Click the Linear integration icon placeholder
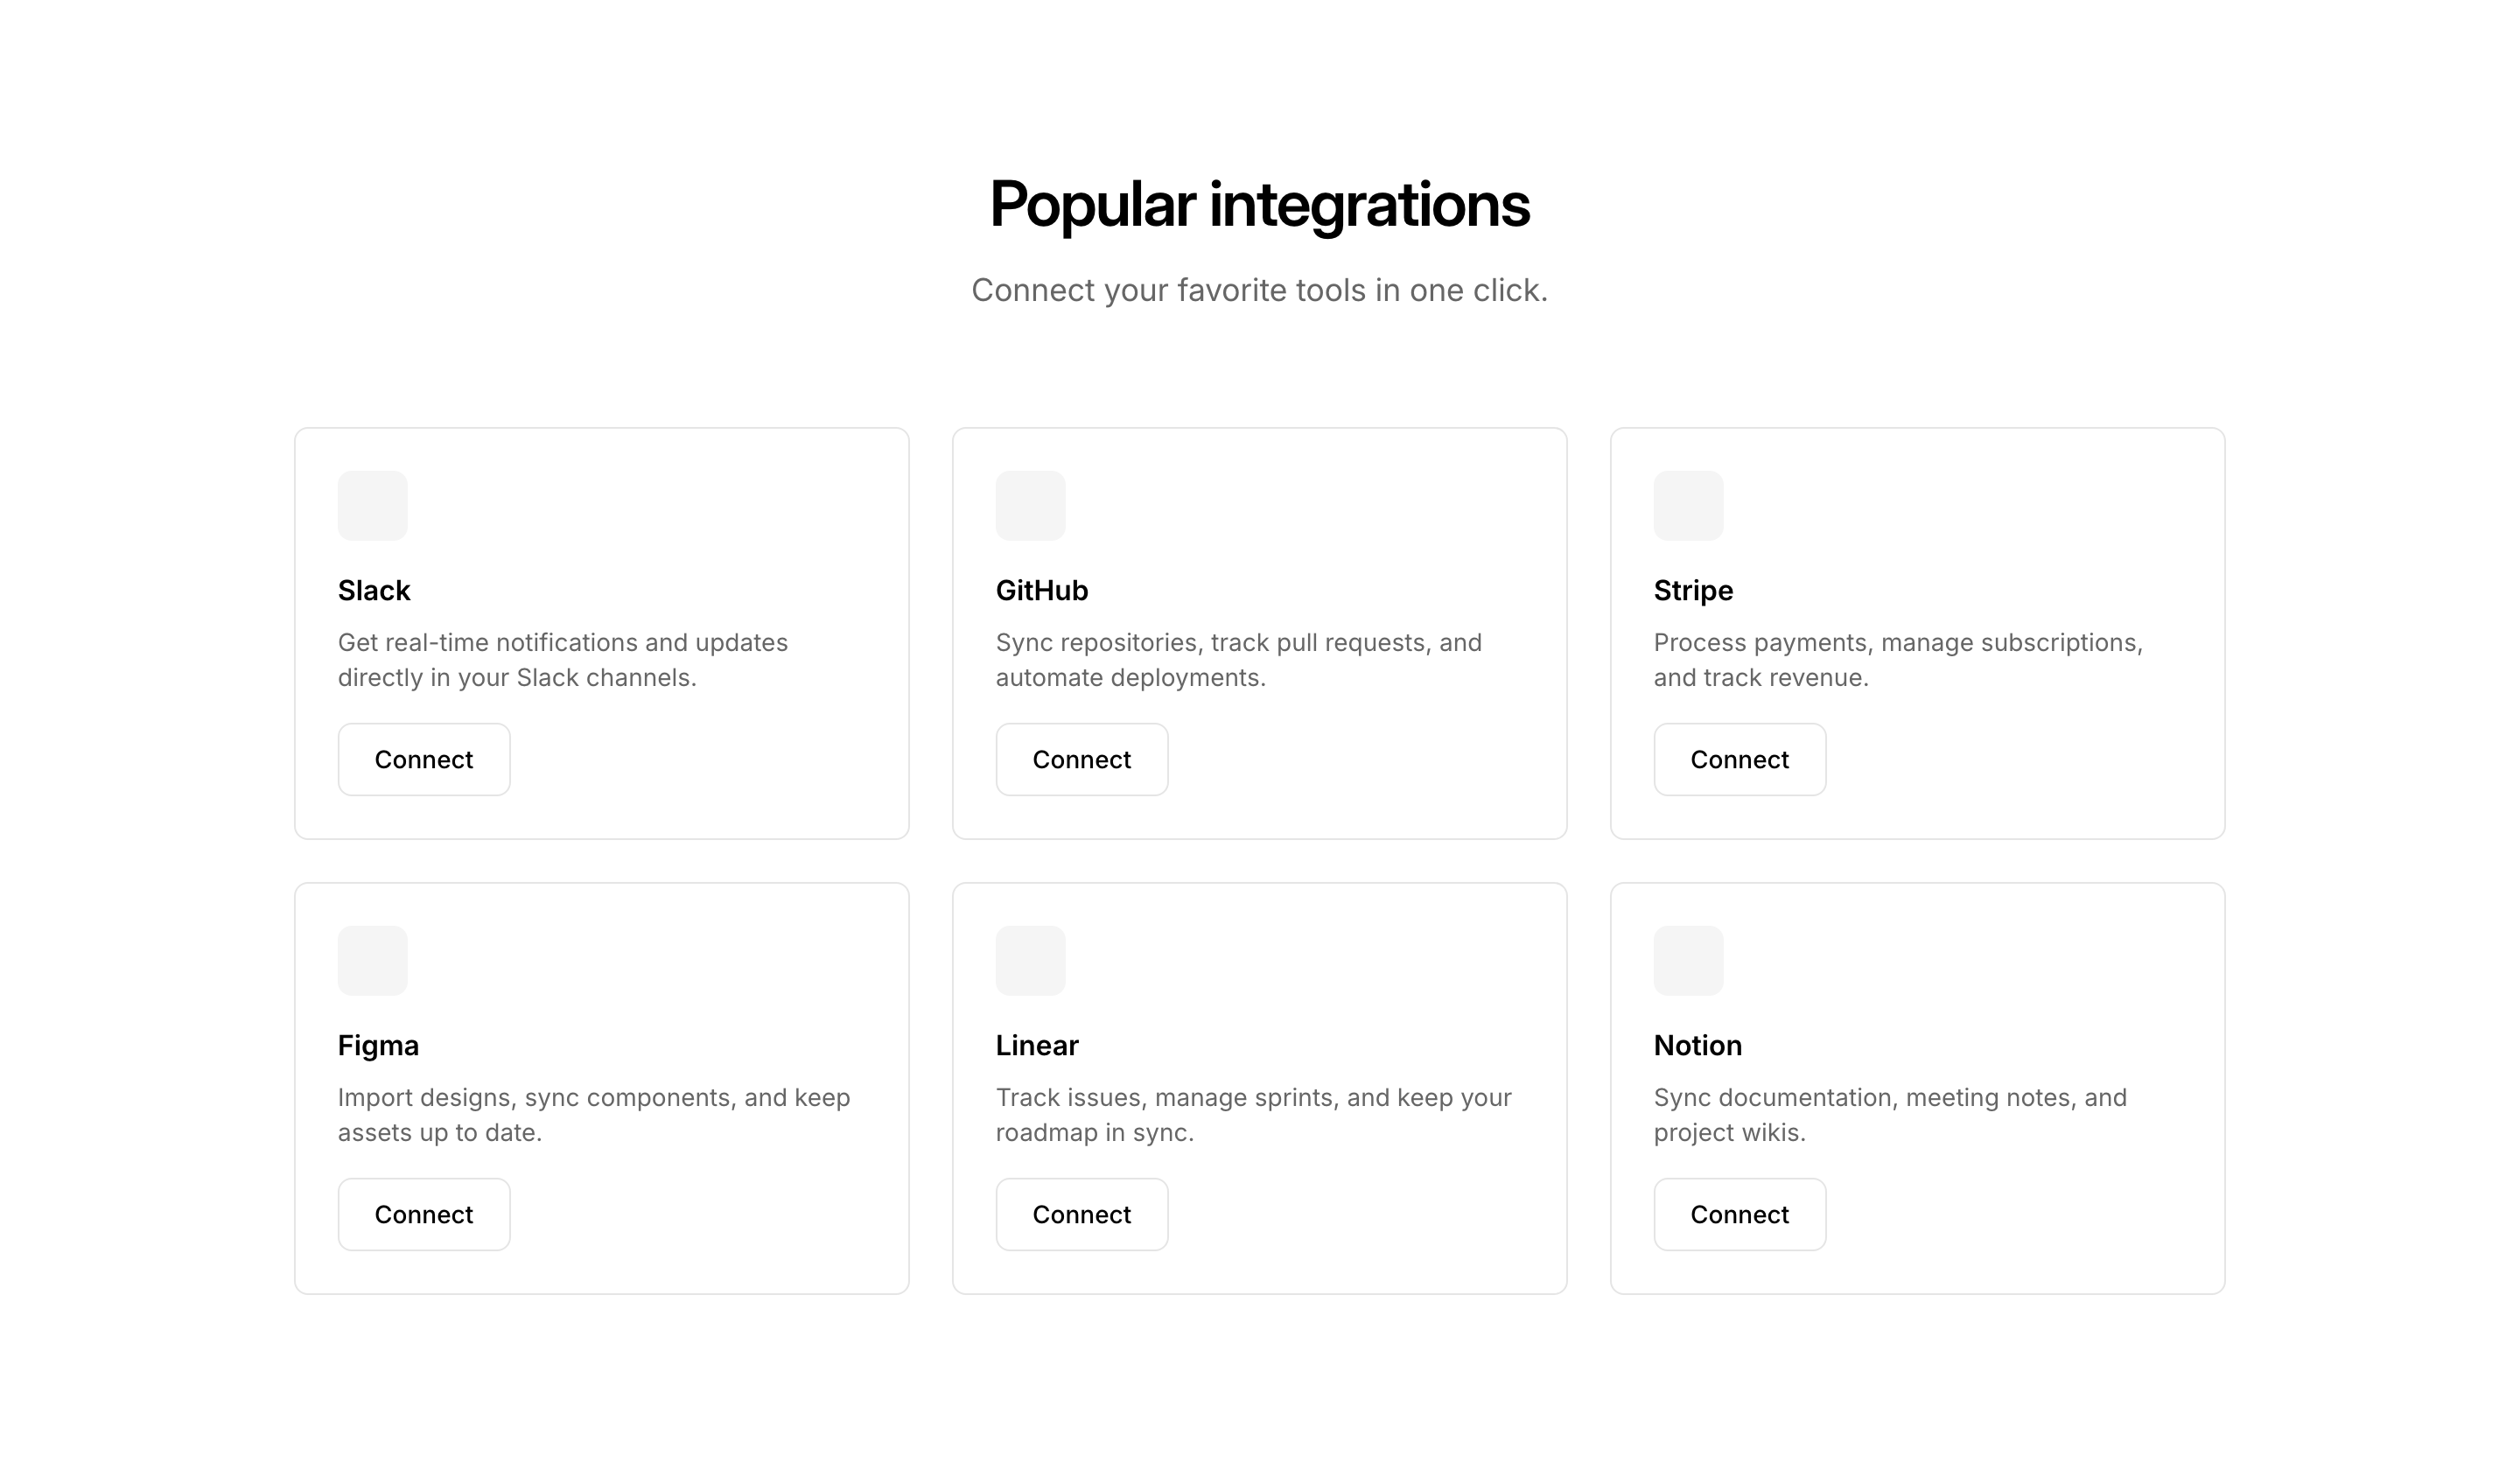Screen dimensions: 2520x1463 tap(1030, 960)
